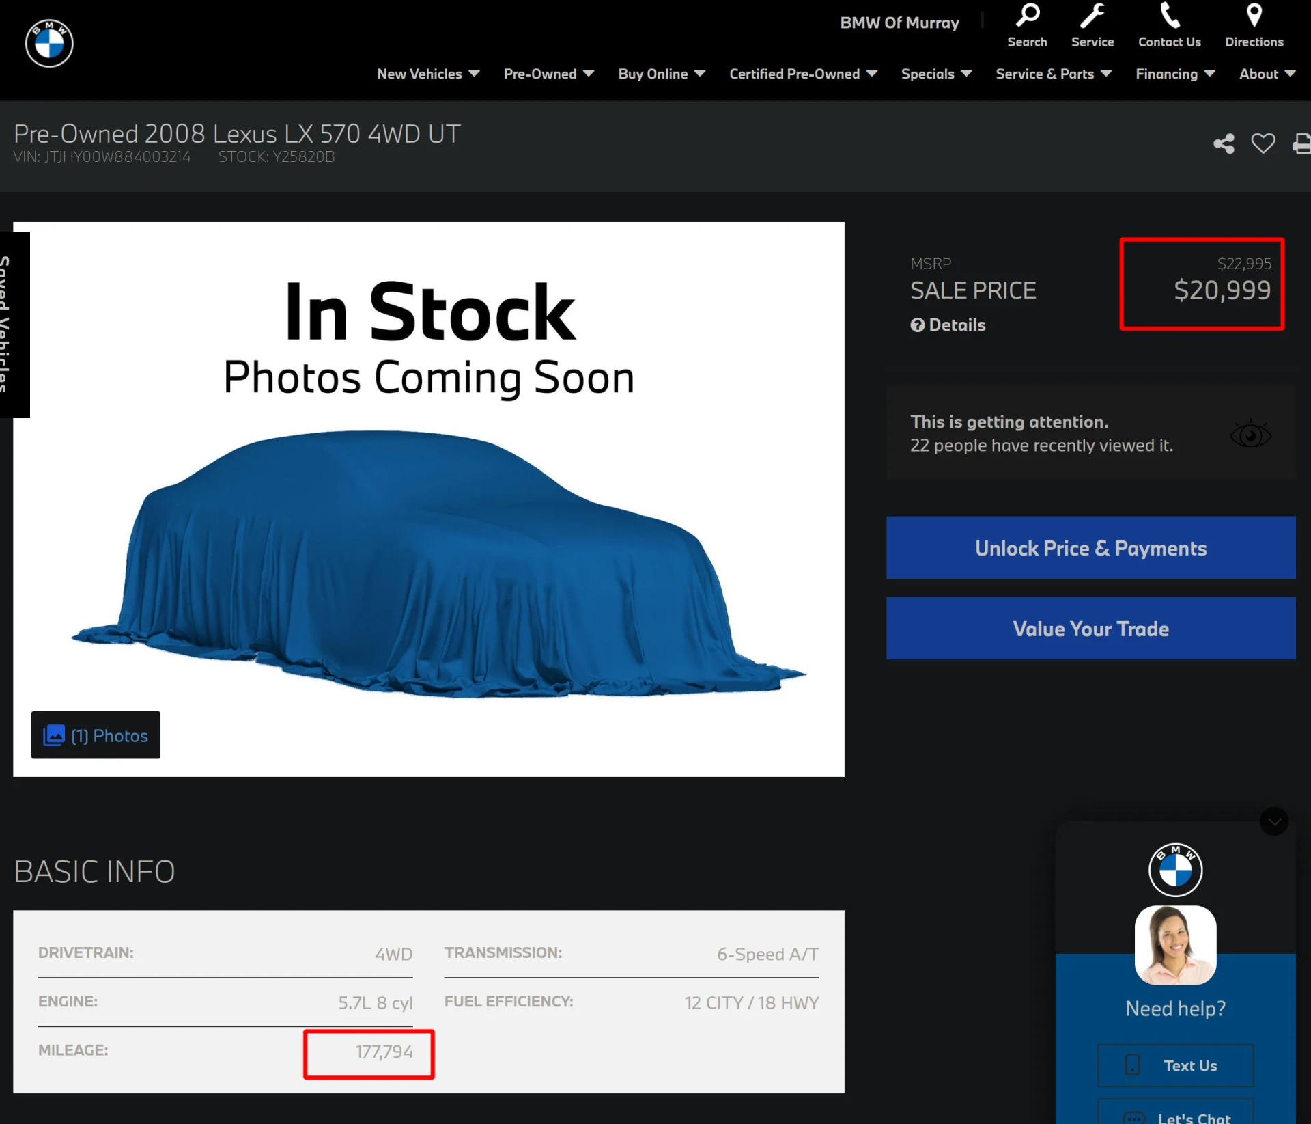1311x1124 pixels.
Task: Click the In Stock vehicle photo
Action: point(429,499)
